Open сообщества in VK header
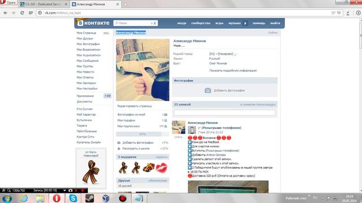Image resolution: width=362 pixels, height=203 pixels. (201, 23)
